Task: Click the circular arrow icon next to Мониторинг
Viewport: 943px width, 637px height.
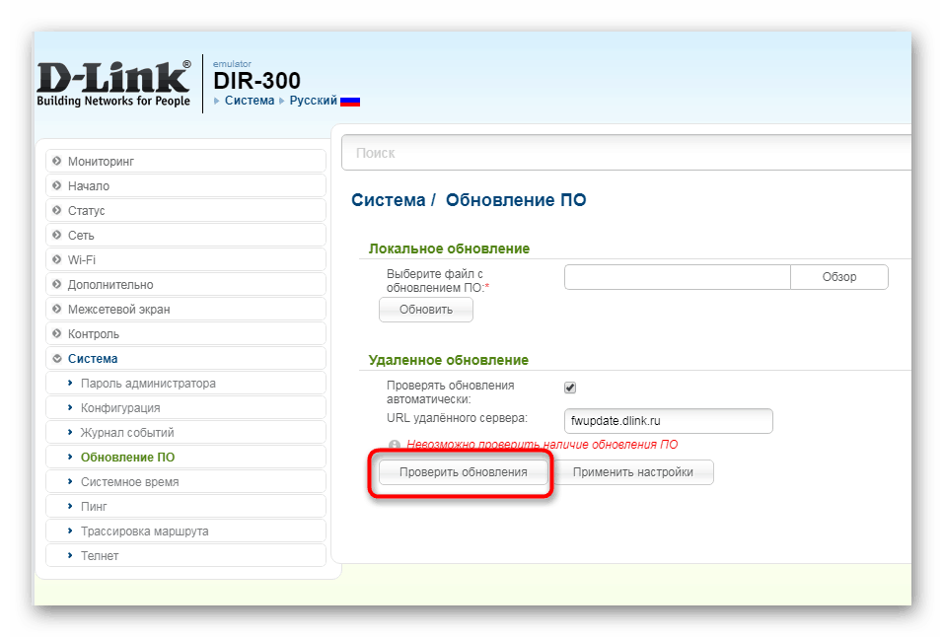Action: click(x=56, y=160)
